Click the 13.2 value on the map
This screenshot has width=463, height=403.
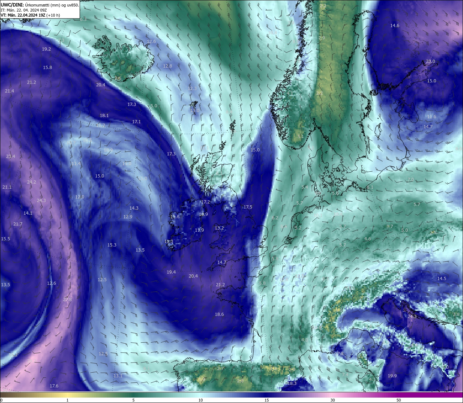click(219, 228)
